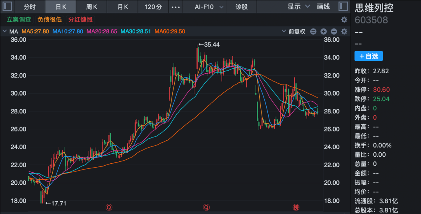Open the three-dots more periods menu
Image resolution: width=421 pixels, height=214 pixels.
pos(176,7)
